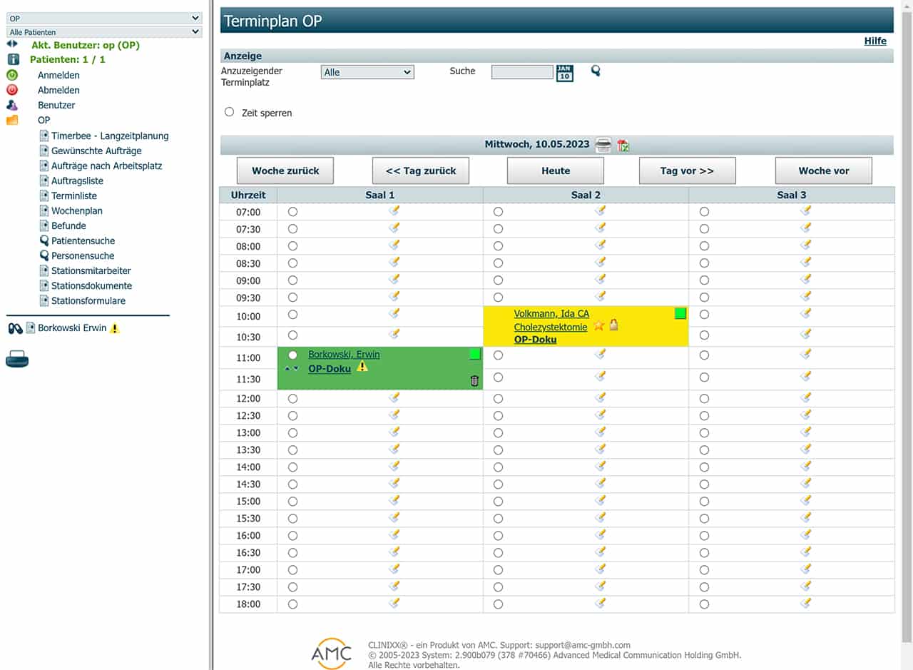Open the Anzuzeigender Terminplatz dropdown
This screenshot has height=670, width=913.
click(x=367, y=72)
